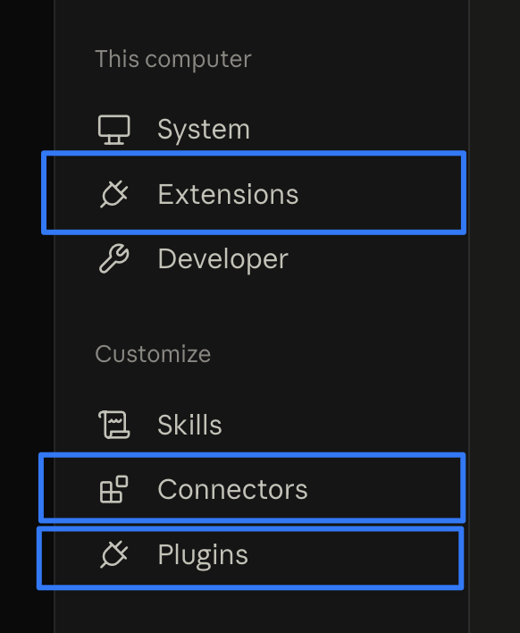The height and width of the screenshot is (633, 520).
Task: Click the Developer wrench icon
Action: point(114,258)
